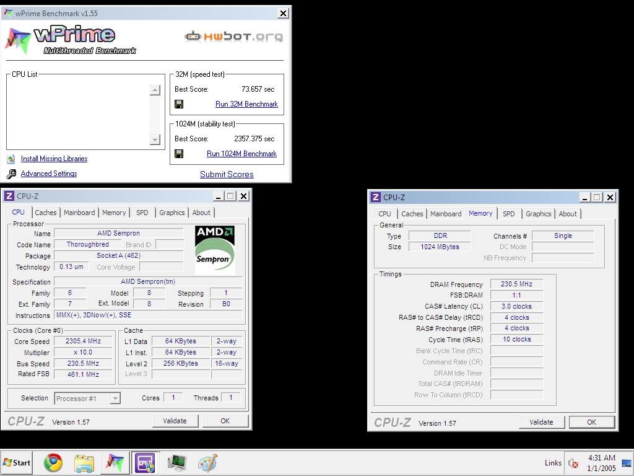Click the Rated FSB value 461.1 MHz

(x=84, y=374)
